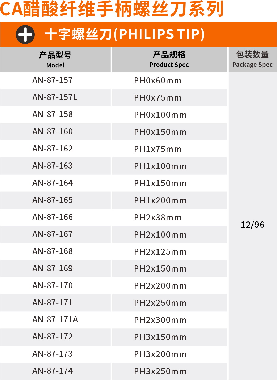Click the PH1x75mm specification
Image resolution: width=277 pixels, height=380 pixels.
(x=157, y=149)
